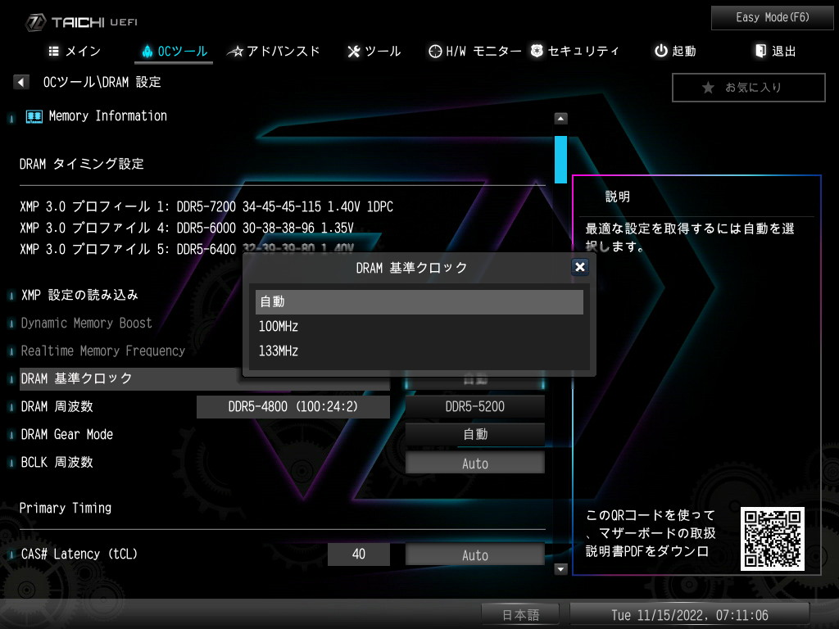Image resolution: width=839 pixels, height=629 pixels.
Task: Open the 退出 exit tab
Action: 775,52
